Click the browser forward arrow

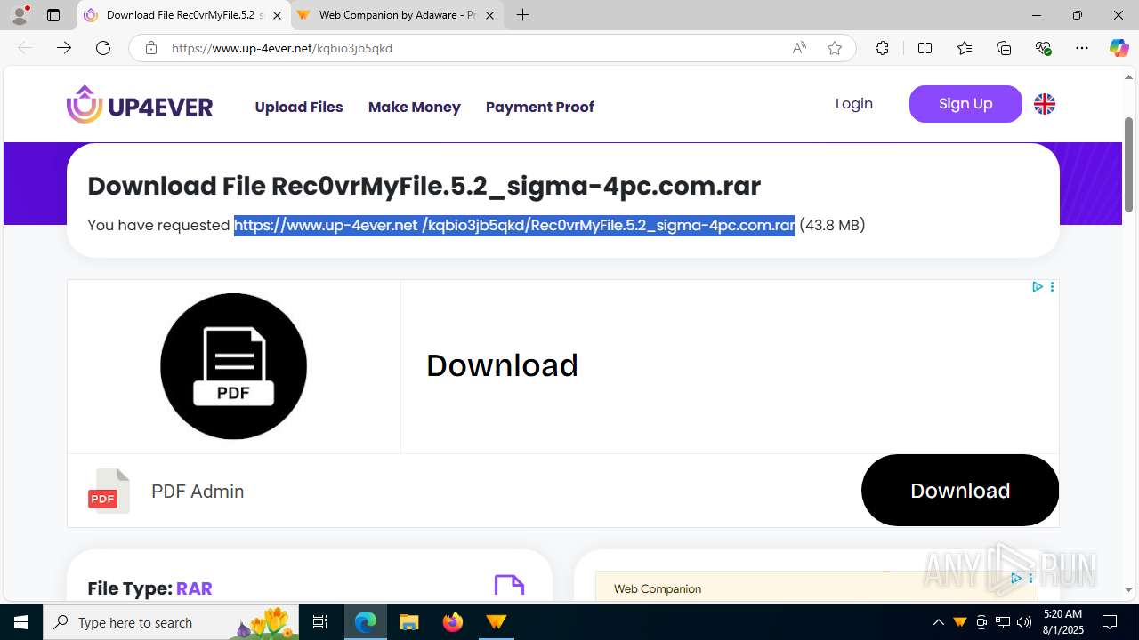tap(64, 48)
